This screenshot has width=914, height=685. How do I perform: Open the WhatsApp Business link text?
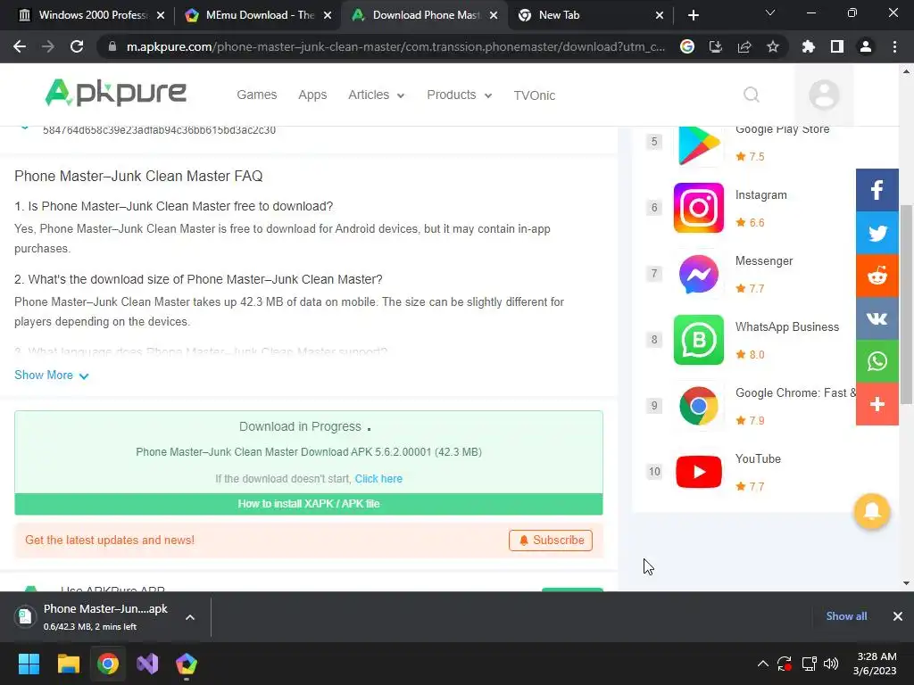tap(787, 326)
